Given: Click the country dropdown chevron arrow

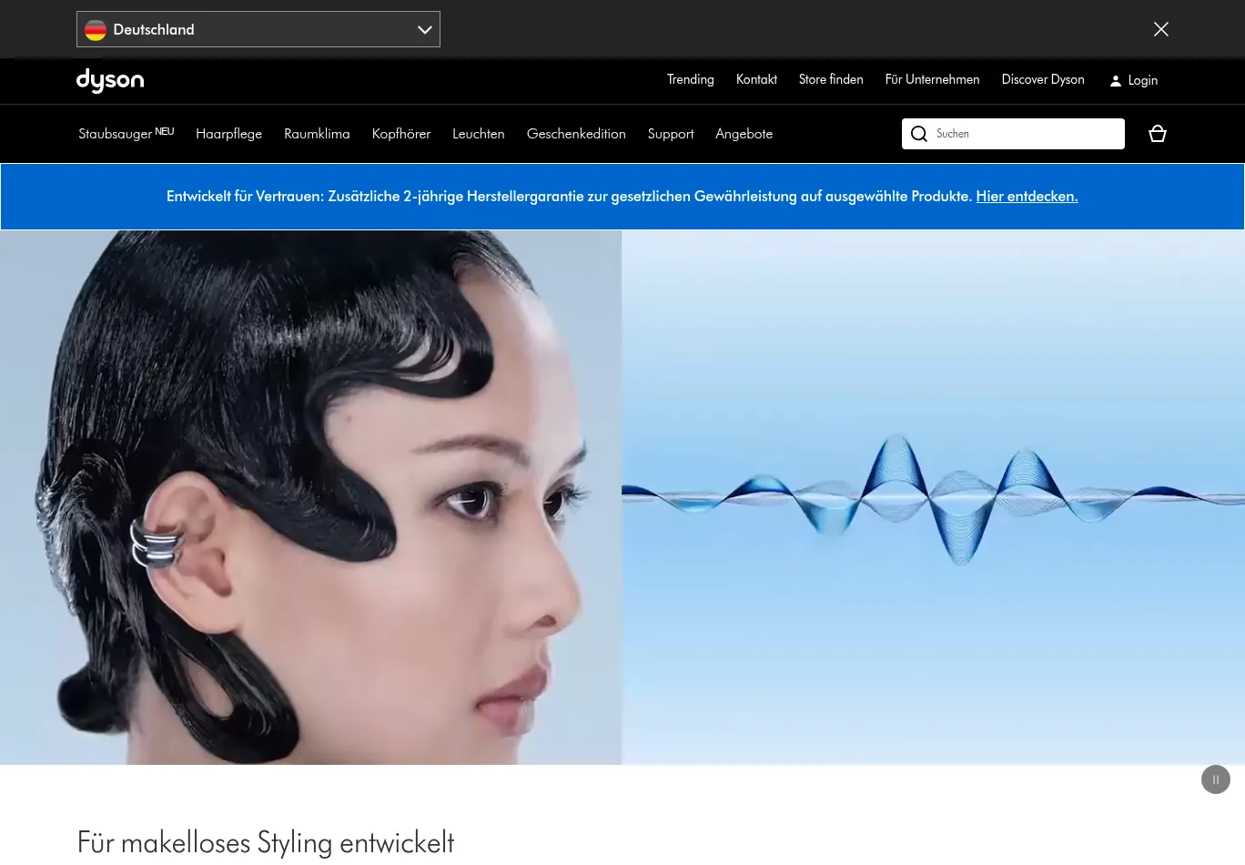Looking at the screenshot, I should click(x=424, y=29).
